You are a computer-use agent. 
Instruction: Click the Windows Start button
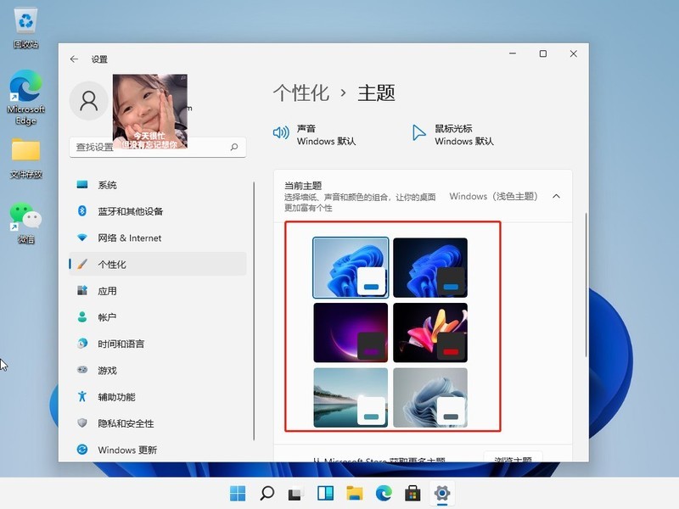coord(238,492)
